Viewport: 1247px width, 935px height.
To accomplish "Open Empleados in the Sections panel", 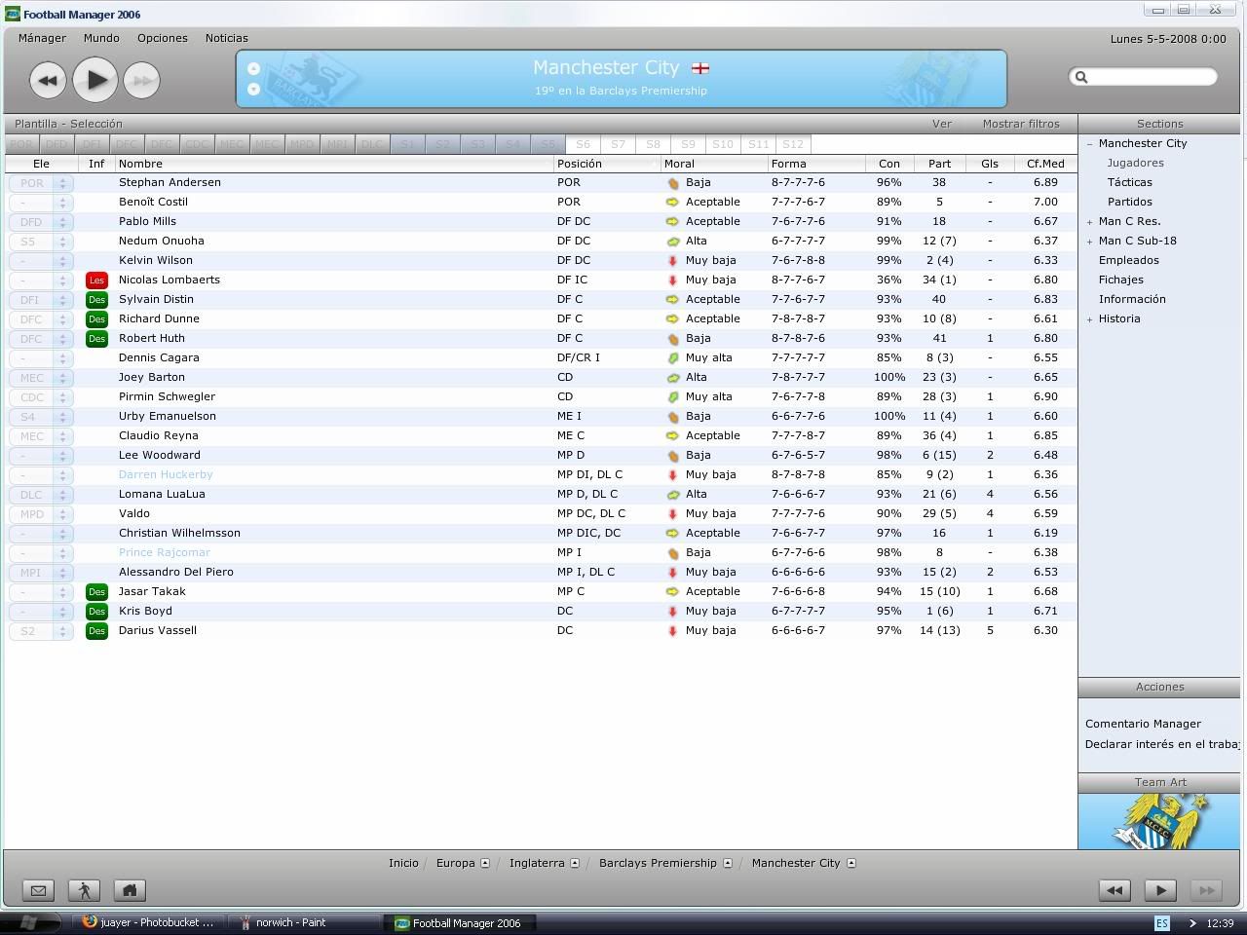I will coord(1128,260).
